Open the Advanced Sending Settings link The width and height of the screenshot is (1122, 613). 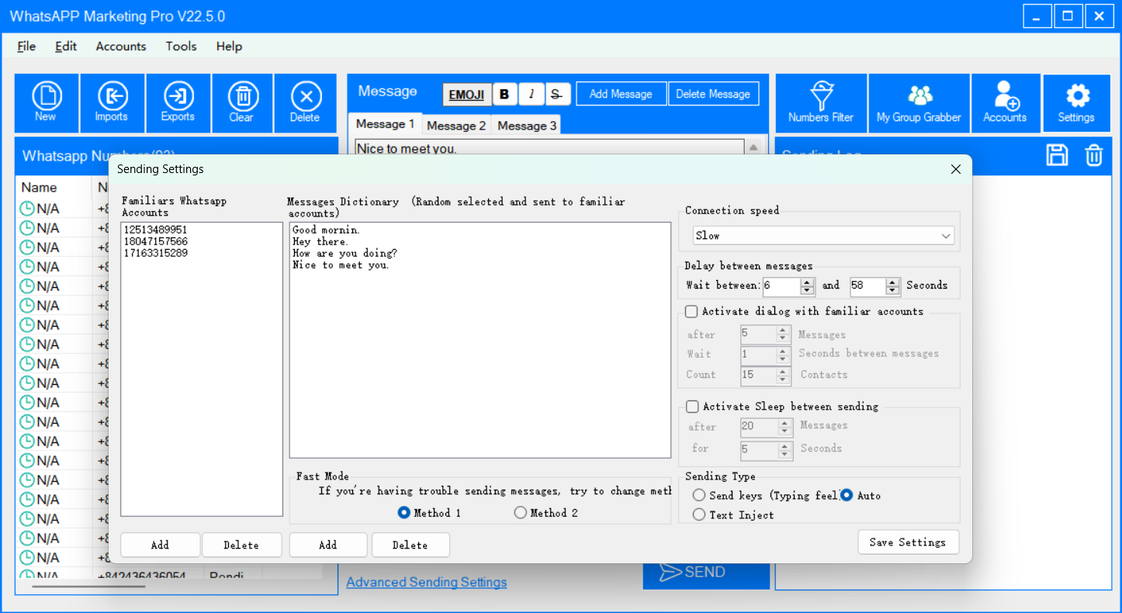(x=426, y=582)
